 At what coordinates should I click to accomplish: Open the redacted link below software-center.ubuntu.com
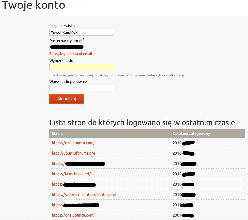pyautogui.click(x=75, y=205)
